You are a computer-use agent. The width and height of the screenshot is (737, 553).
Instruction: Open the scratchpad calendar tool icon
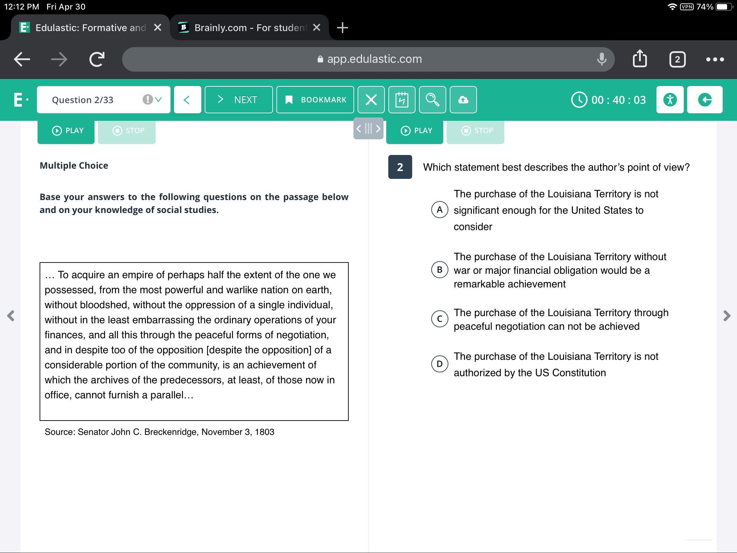pyautogui.click(x=402, y=100)
